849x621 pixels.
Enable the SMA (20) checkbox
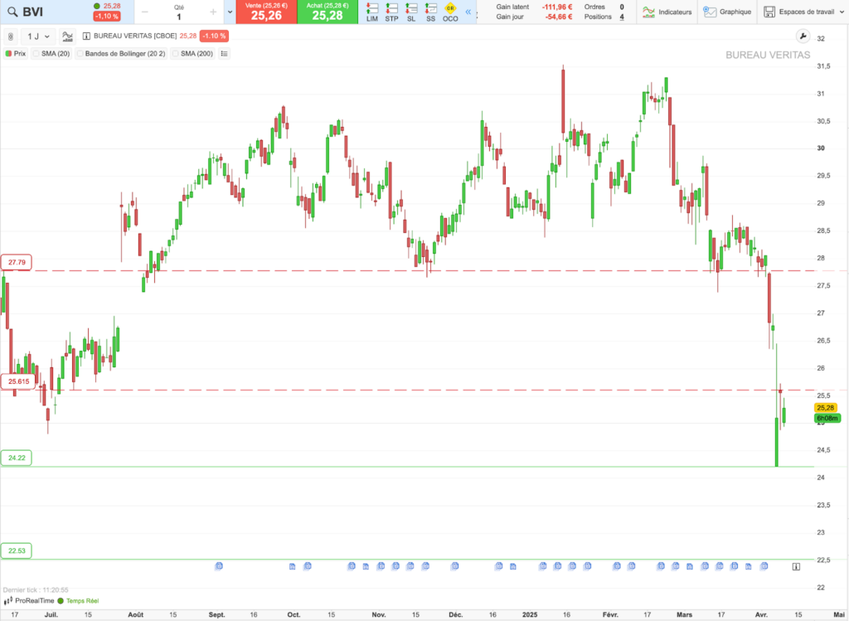[36, 54]
